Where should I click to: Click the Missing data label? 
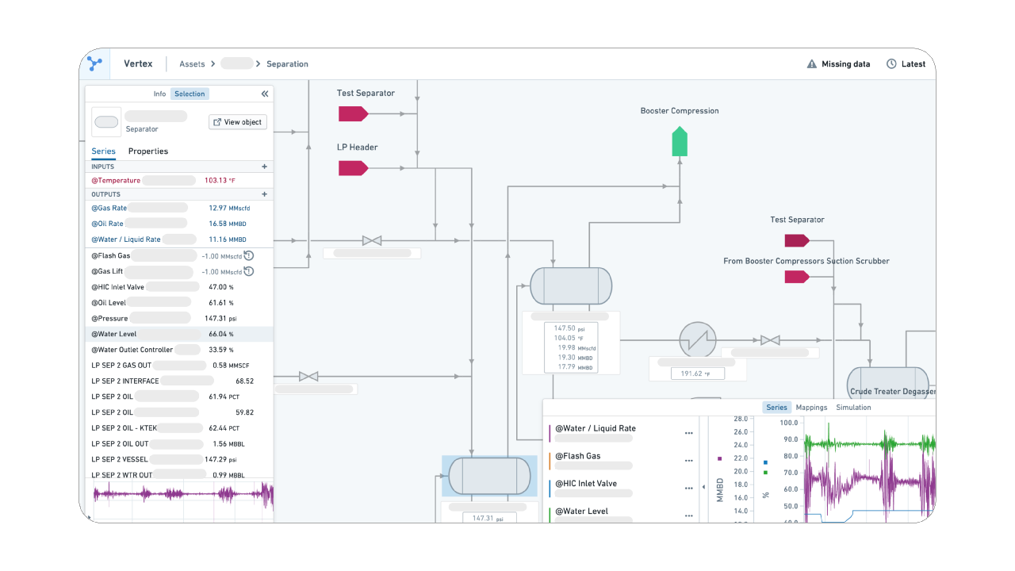coord(845,64)
